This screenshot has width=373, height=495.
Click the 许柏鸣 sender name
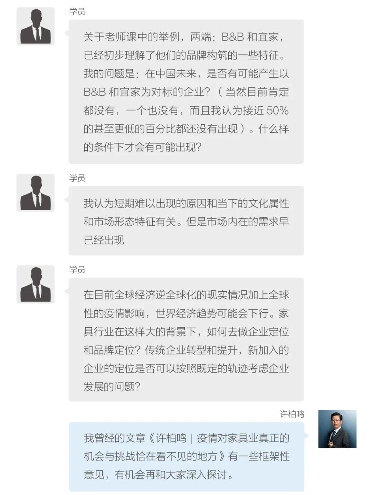(x=292, y=414)
